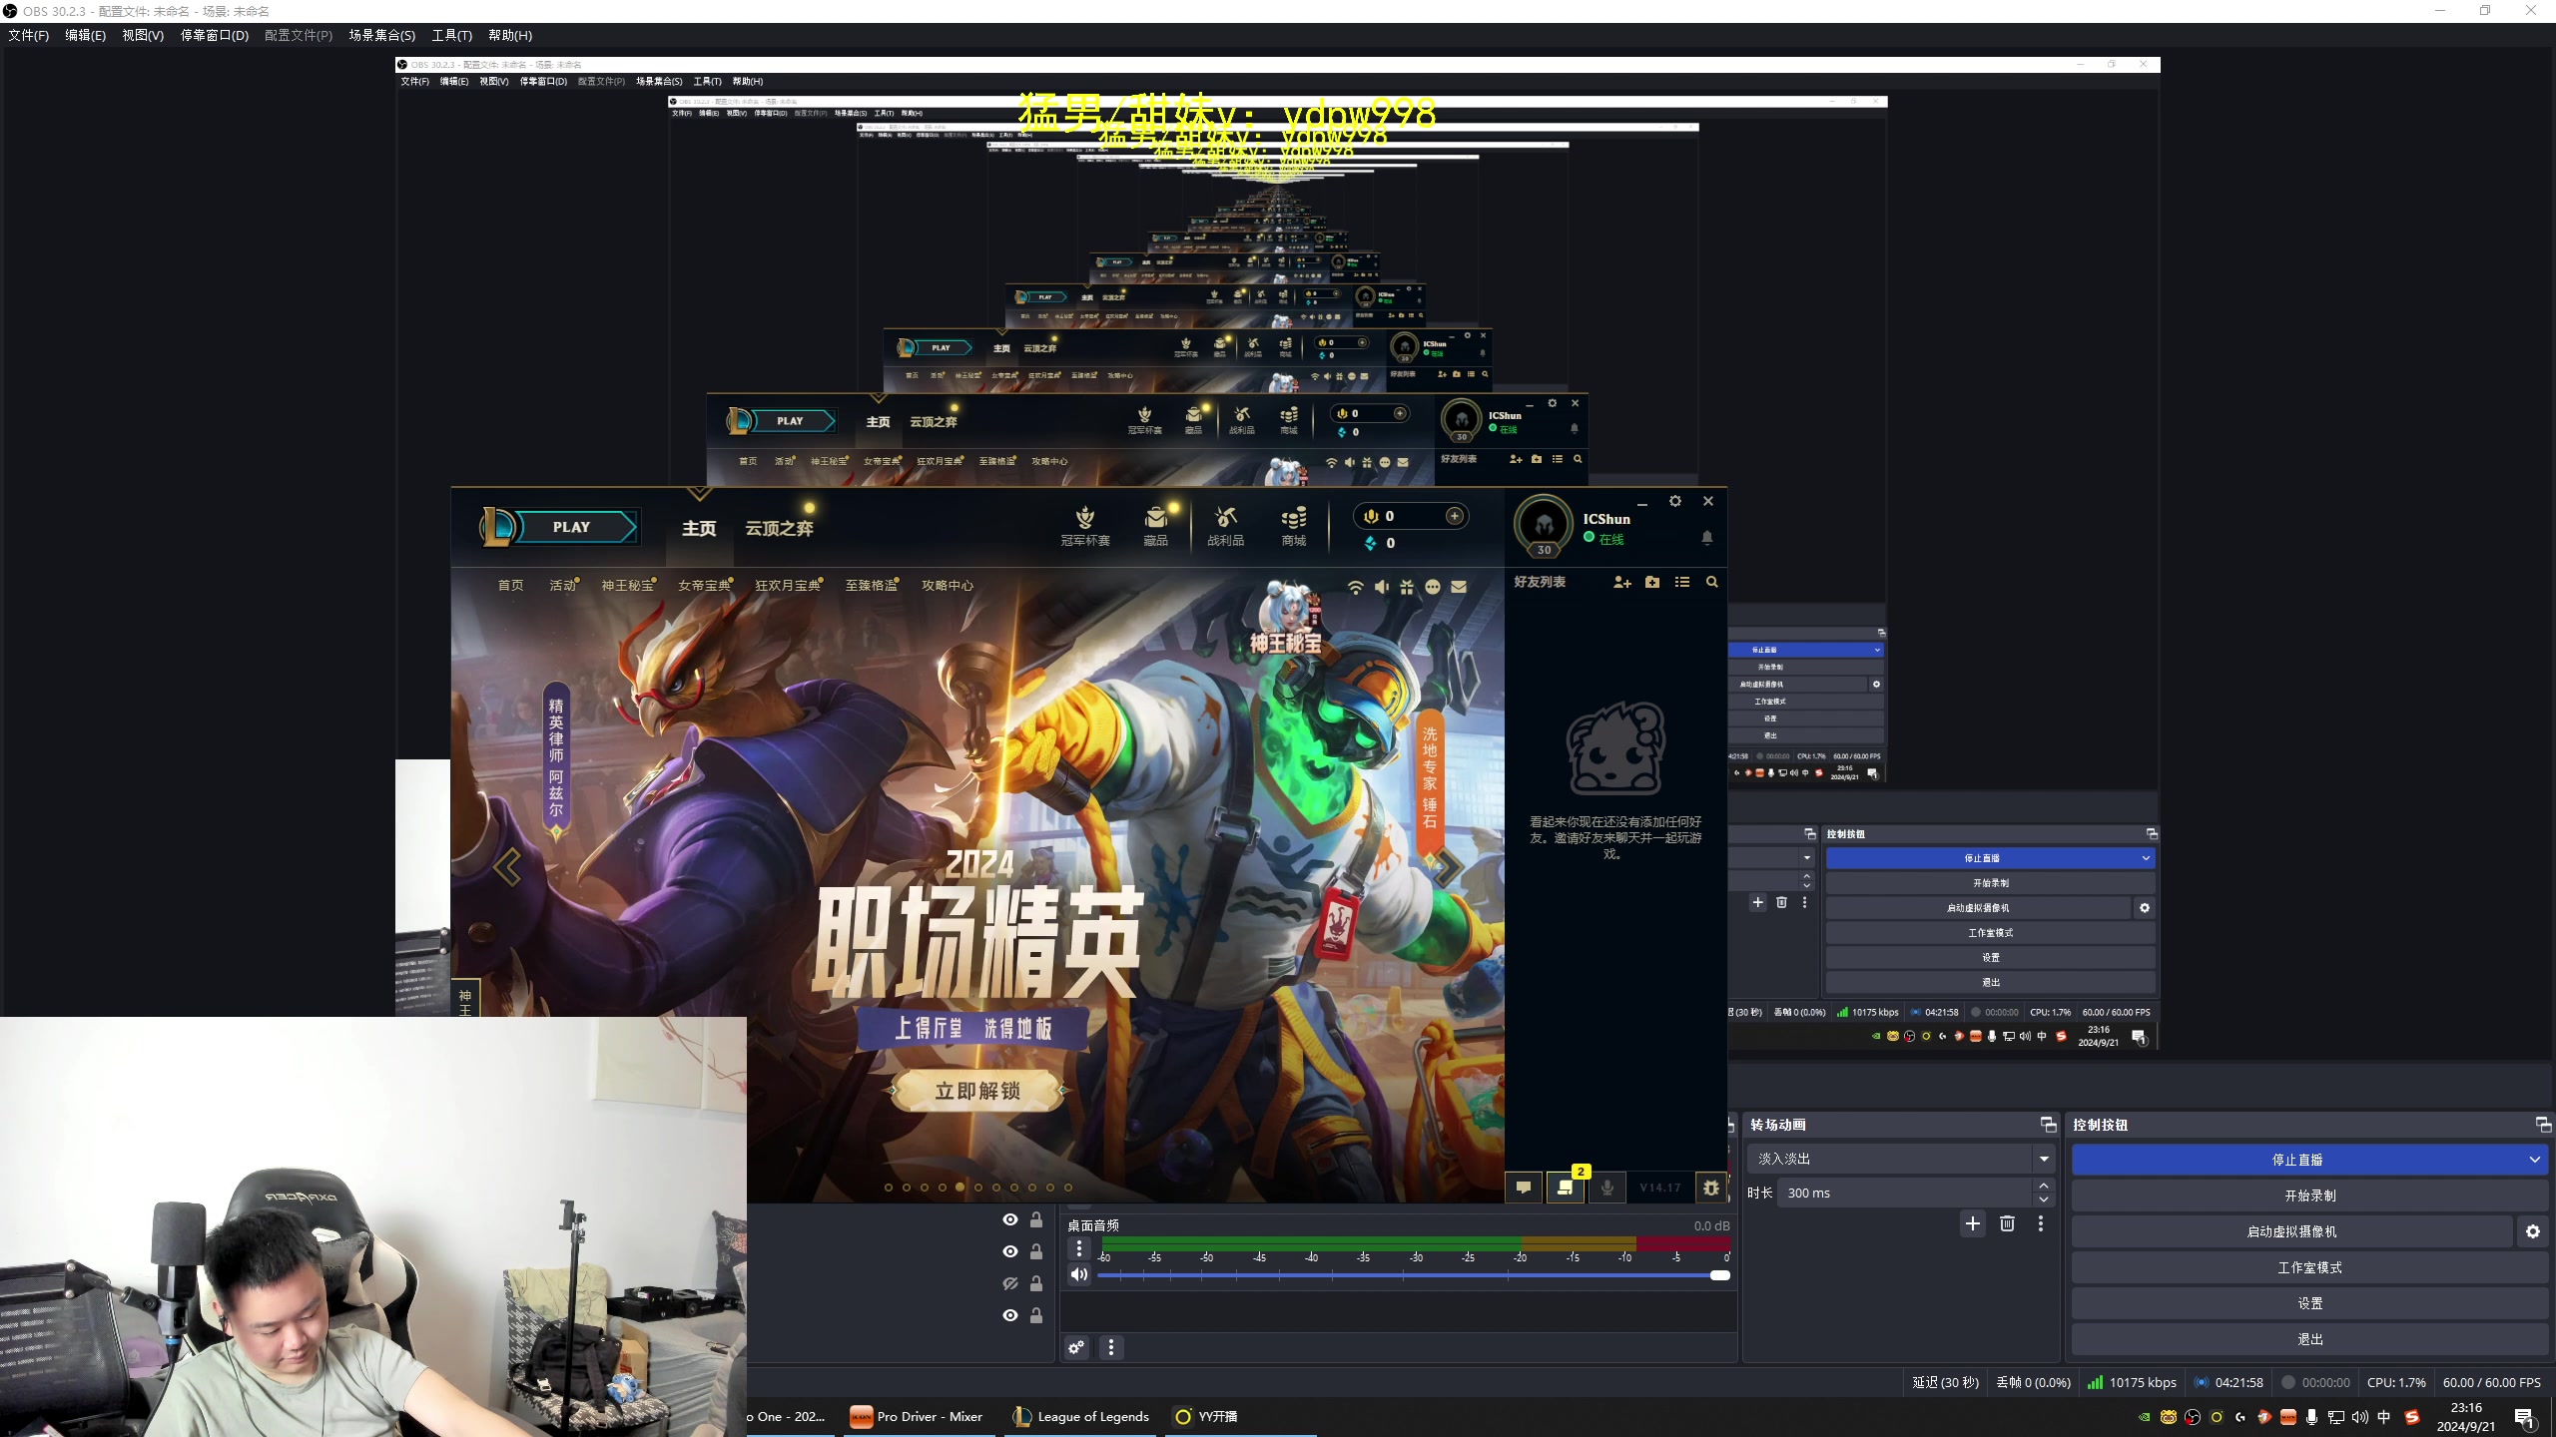
Task: Open advanced audio properties gears icon
Action: tap(1076, 1347)
